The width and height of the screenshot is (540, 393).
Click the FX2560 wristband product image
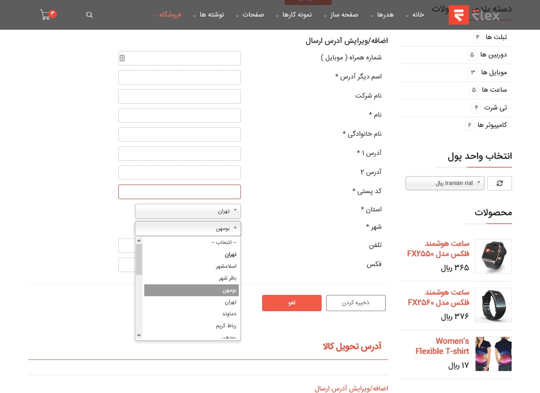pos(493,305)
